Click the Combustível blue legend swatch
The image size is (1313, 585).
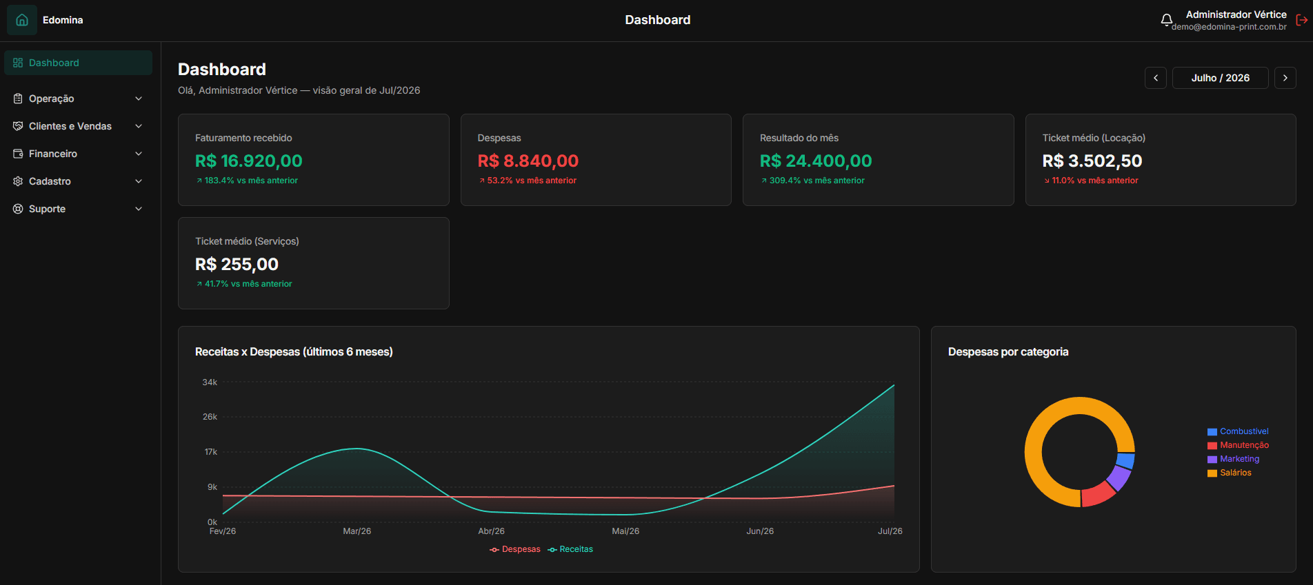pyautogui.click(x=1212, y=432)
